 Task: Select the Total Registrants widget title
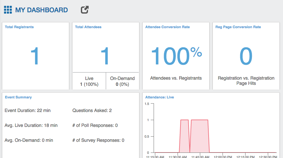point(19,27)
